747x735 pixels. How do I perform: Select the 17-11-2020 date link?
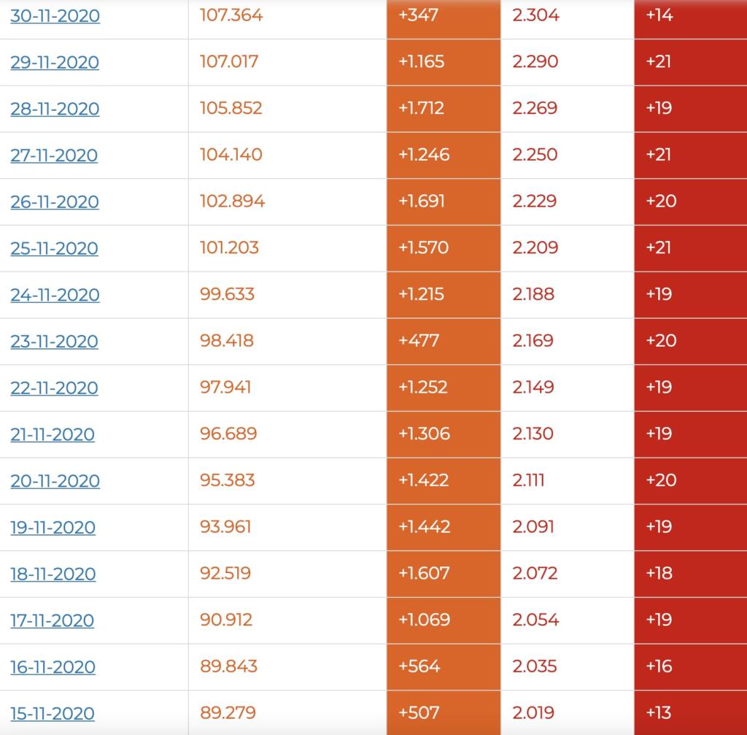[x=52, y=620]
